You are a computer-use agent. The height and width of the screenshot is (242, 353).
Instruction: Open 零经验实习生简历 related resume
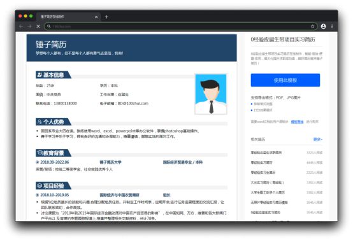pyautogui.click(x=263, y=173)
